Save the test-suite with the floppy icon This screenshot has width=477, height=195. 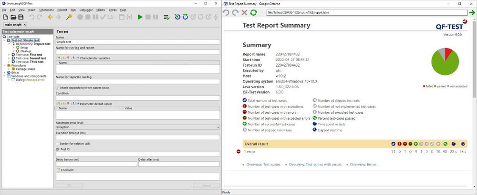[x=21, y=17]
